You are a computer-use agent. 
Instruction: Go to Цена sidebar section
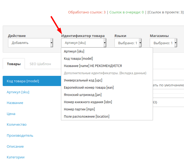coord(11,114)
